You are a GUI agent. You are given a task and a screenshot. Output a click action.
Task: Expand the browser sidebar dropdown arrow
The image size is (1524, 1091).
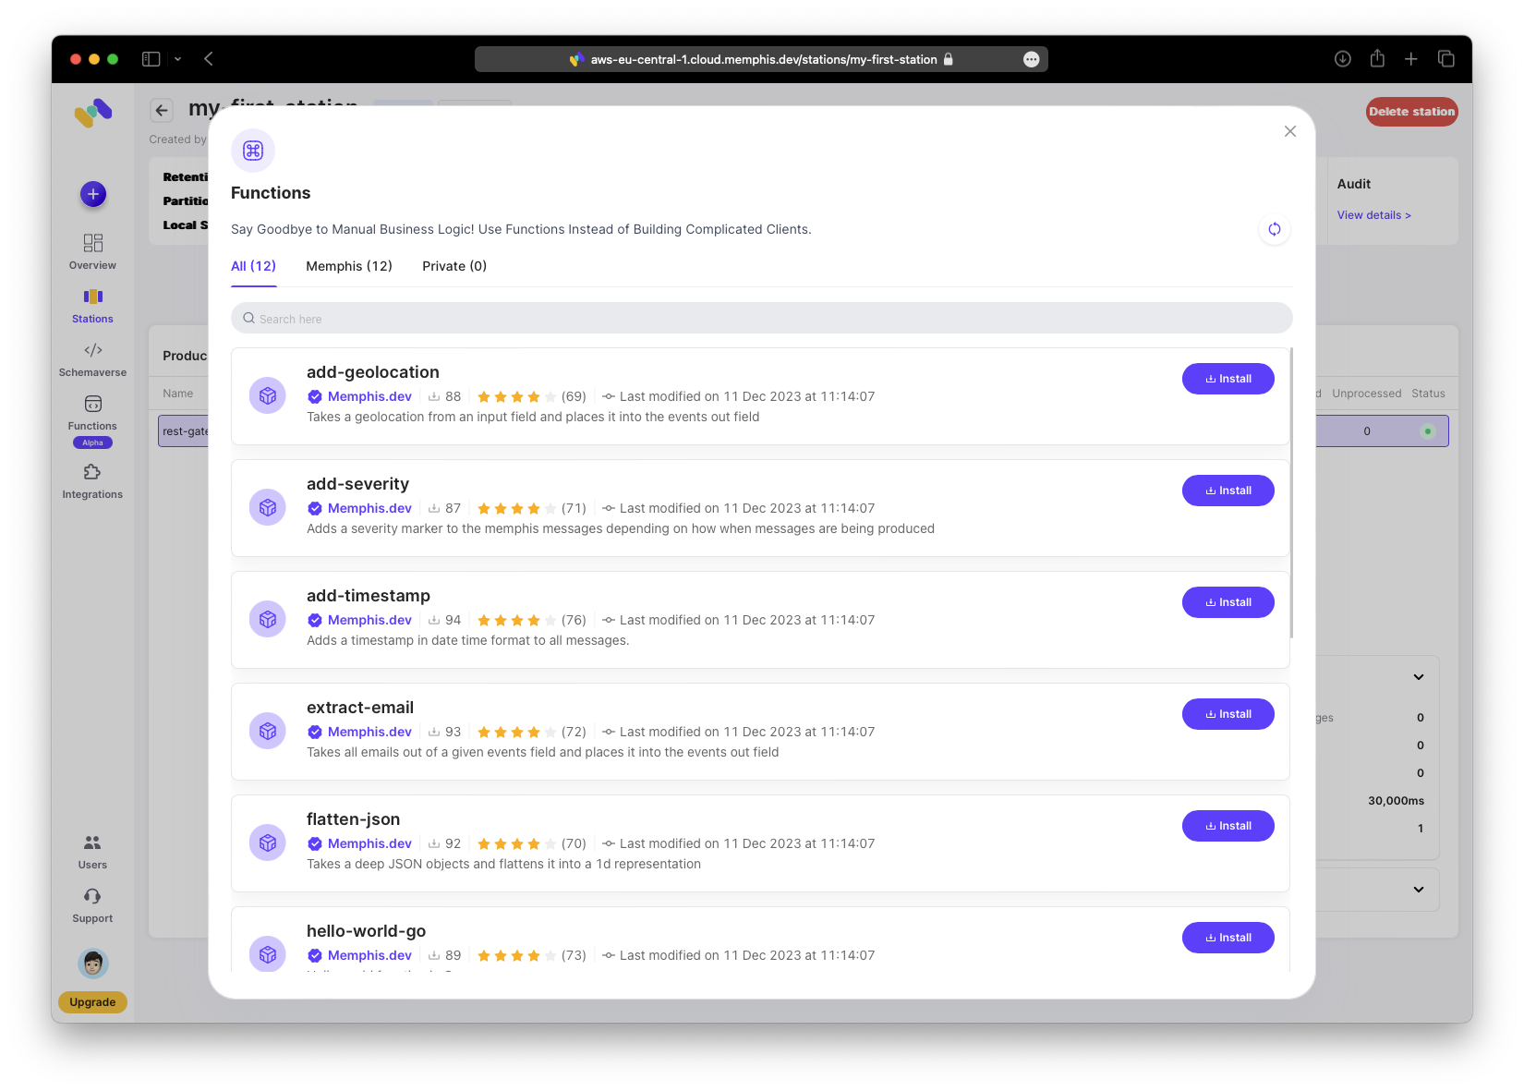click(178, 59)
